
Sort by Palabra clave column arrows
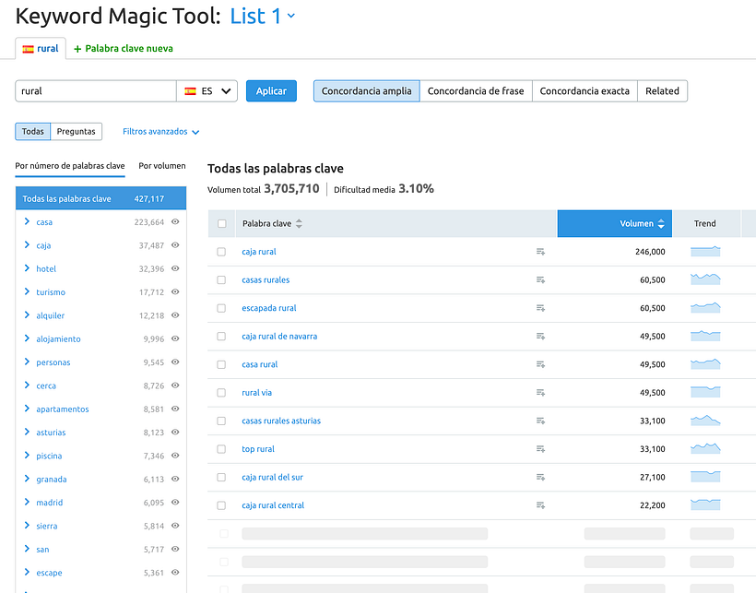point(299,224)
